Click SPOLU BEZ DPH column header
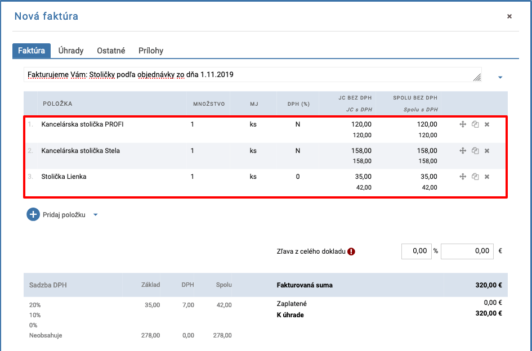Screen dimensions: 532x351 point(415,98)
